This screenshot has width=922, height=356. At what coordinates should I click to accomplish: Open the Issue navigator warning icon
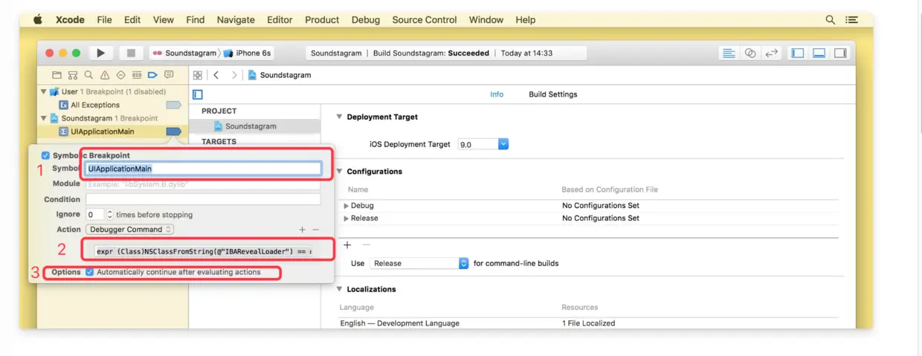tap(105, 75)
